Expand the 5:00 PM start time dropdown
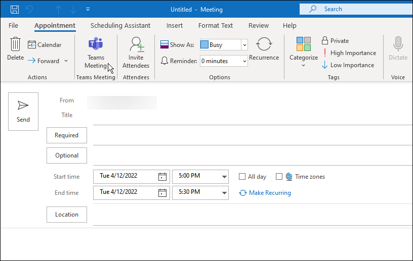413x261 pixels. 224,177
